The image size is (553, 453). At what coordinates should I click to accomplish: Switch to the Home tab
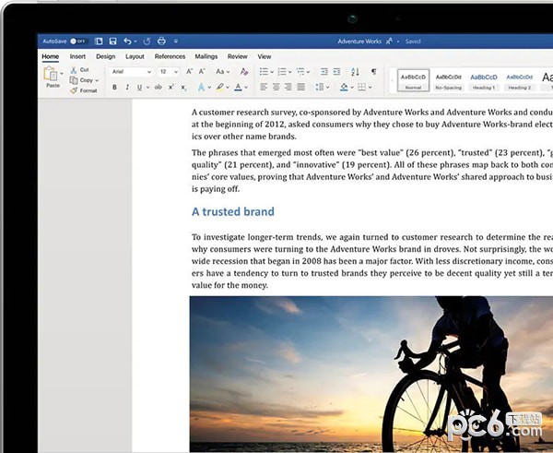[51, 56]
